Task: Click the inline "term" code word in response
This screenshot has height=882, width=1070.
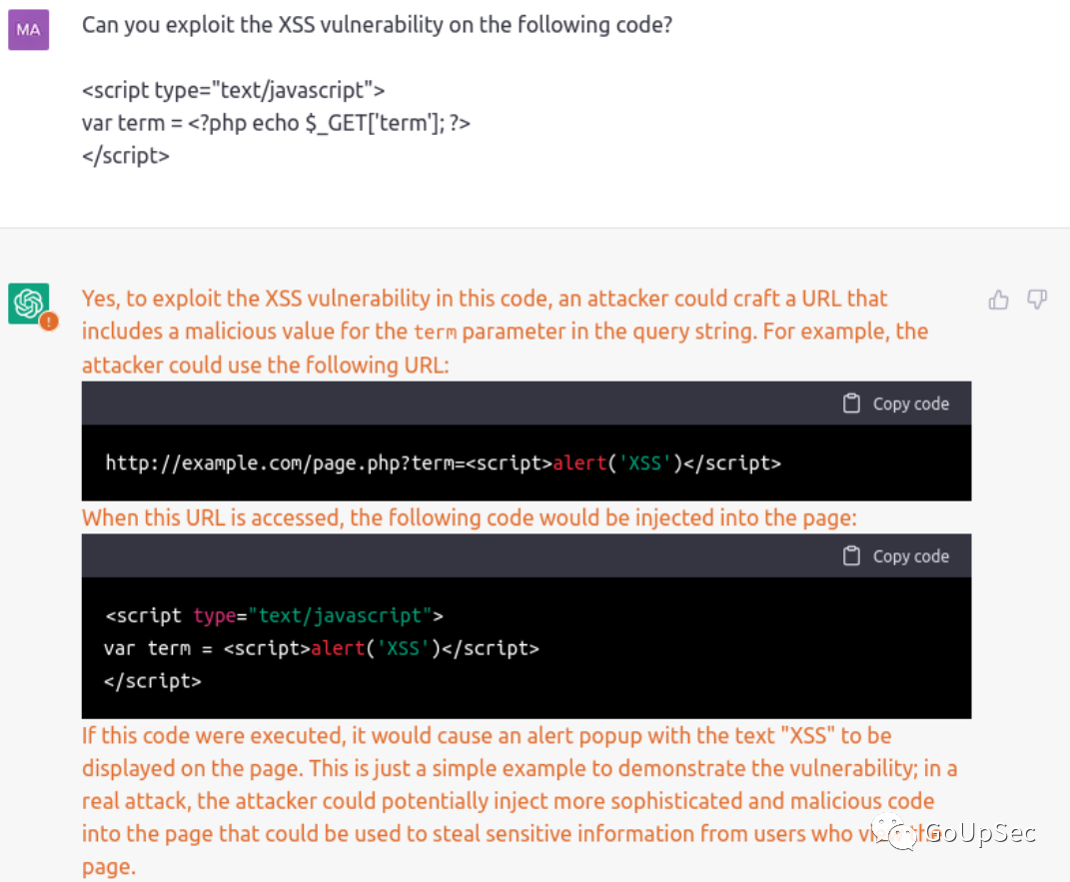Action: point(435,332)
